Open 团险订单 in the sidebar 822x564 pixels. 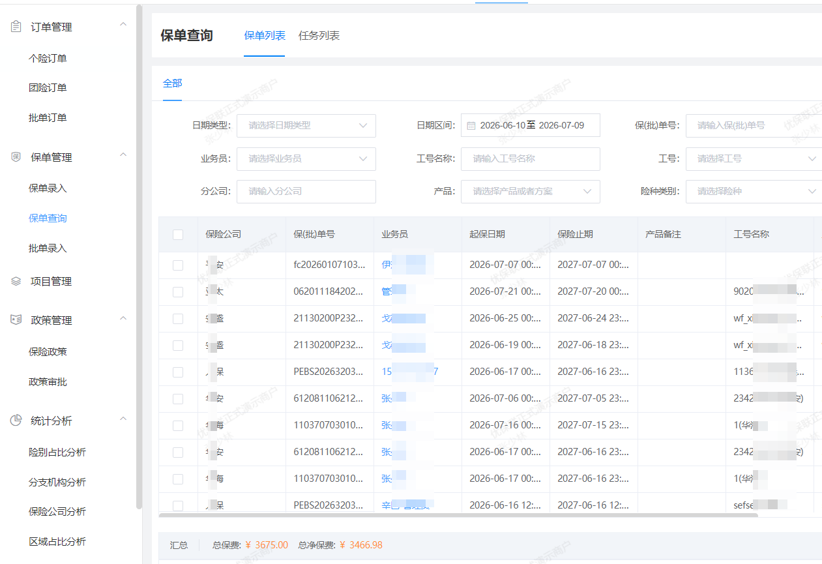[x=48, y=88]
